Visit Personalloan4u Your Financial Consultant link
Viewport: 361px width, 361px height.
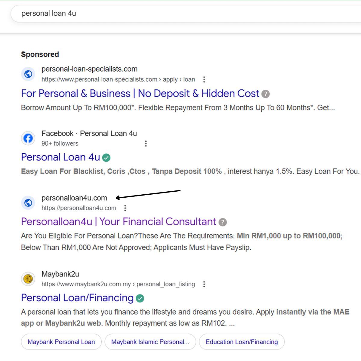[119, 222]
